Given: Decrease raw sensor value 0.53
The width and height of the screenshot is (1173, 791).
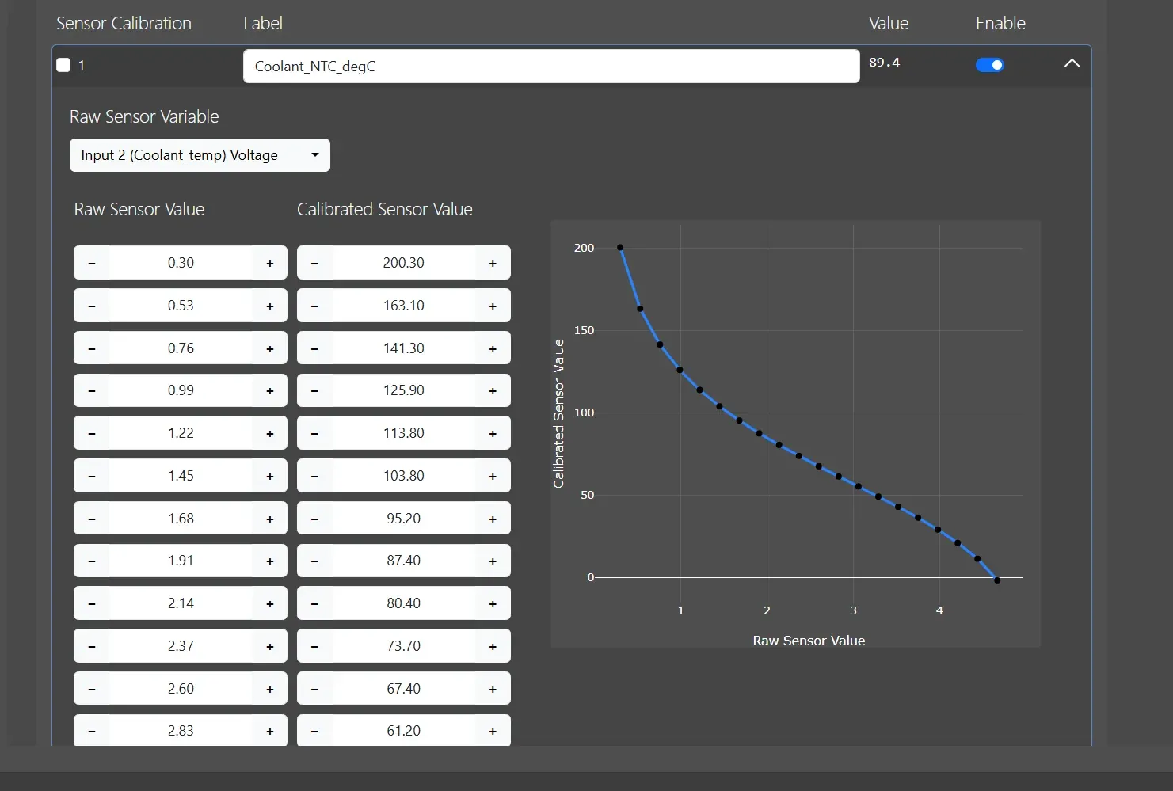Looking at the screenshot, I should click(92, 306).
